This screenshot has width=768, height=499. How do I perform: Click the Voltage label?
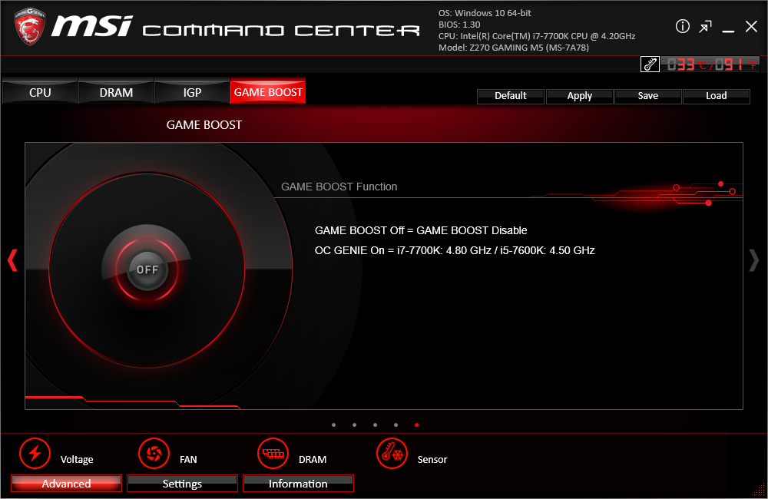(x=77, y=459)
